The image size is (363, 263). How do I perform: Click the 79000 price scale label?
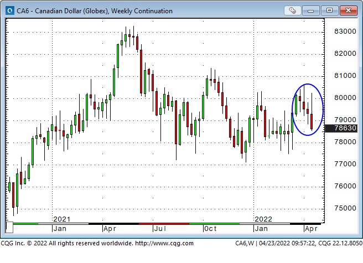coord(345,120)
